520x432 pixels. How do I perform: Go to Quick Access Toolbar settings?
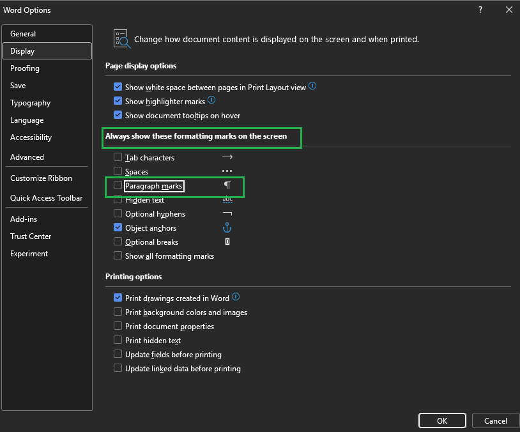pyautogui.click(x=47, y=198)
